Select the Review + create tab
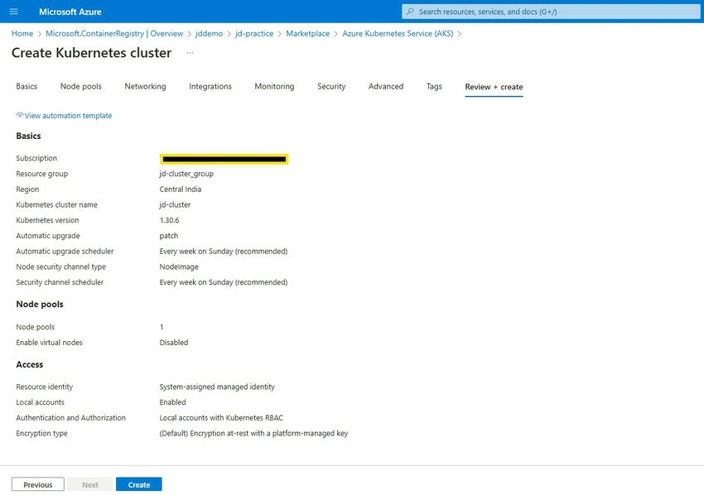 point(494,87)
